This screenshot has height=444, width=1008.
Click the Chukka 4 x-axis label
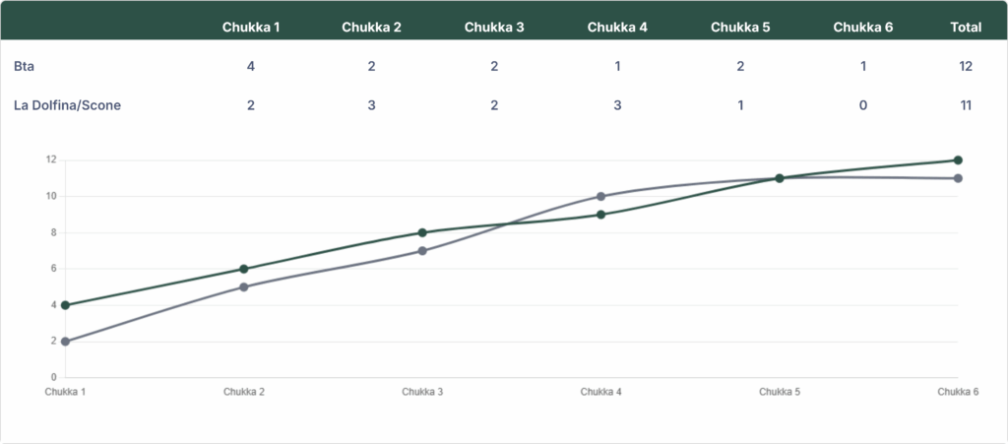[600, 392]
